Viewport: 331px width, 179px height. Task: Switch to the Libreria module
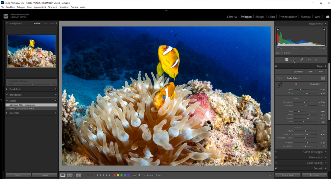(x=232, y=17)
